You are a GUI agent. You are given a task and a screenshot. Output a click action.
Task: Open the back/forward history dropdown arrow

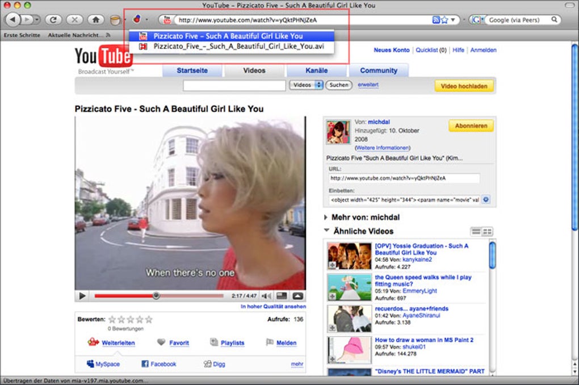point(36,19)
